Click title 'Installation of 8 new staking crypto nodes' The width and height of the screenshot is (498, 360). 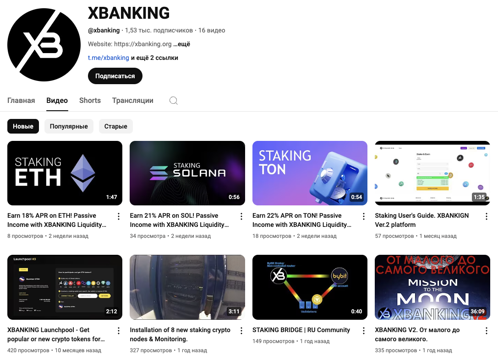pos(180,334)
